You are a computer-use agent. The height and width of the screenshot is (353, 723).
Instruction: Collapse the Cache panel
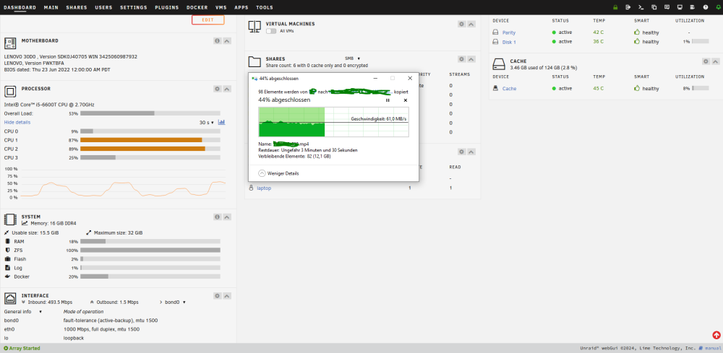(x=716, y=61)
